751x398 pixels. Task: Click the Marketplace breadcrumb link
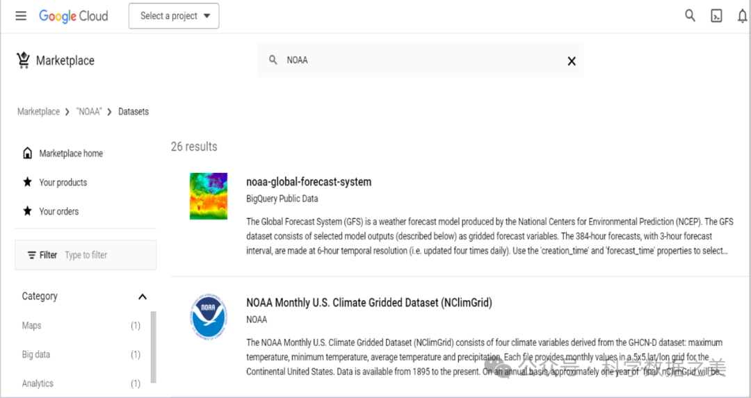click(38, 112)
